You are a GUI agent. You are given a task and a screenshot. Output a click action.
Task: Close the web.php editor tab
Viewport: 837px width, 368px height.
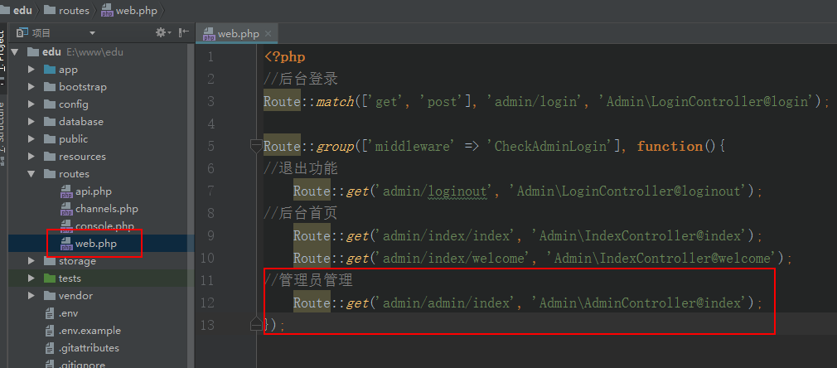268,33
